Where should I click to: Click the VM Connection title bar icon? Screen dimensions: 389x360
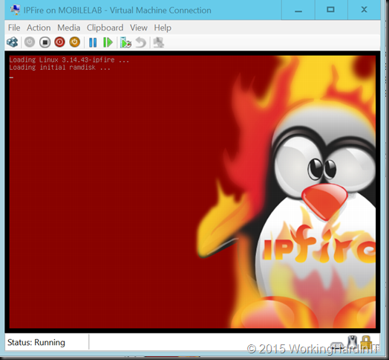point(15,10)
